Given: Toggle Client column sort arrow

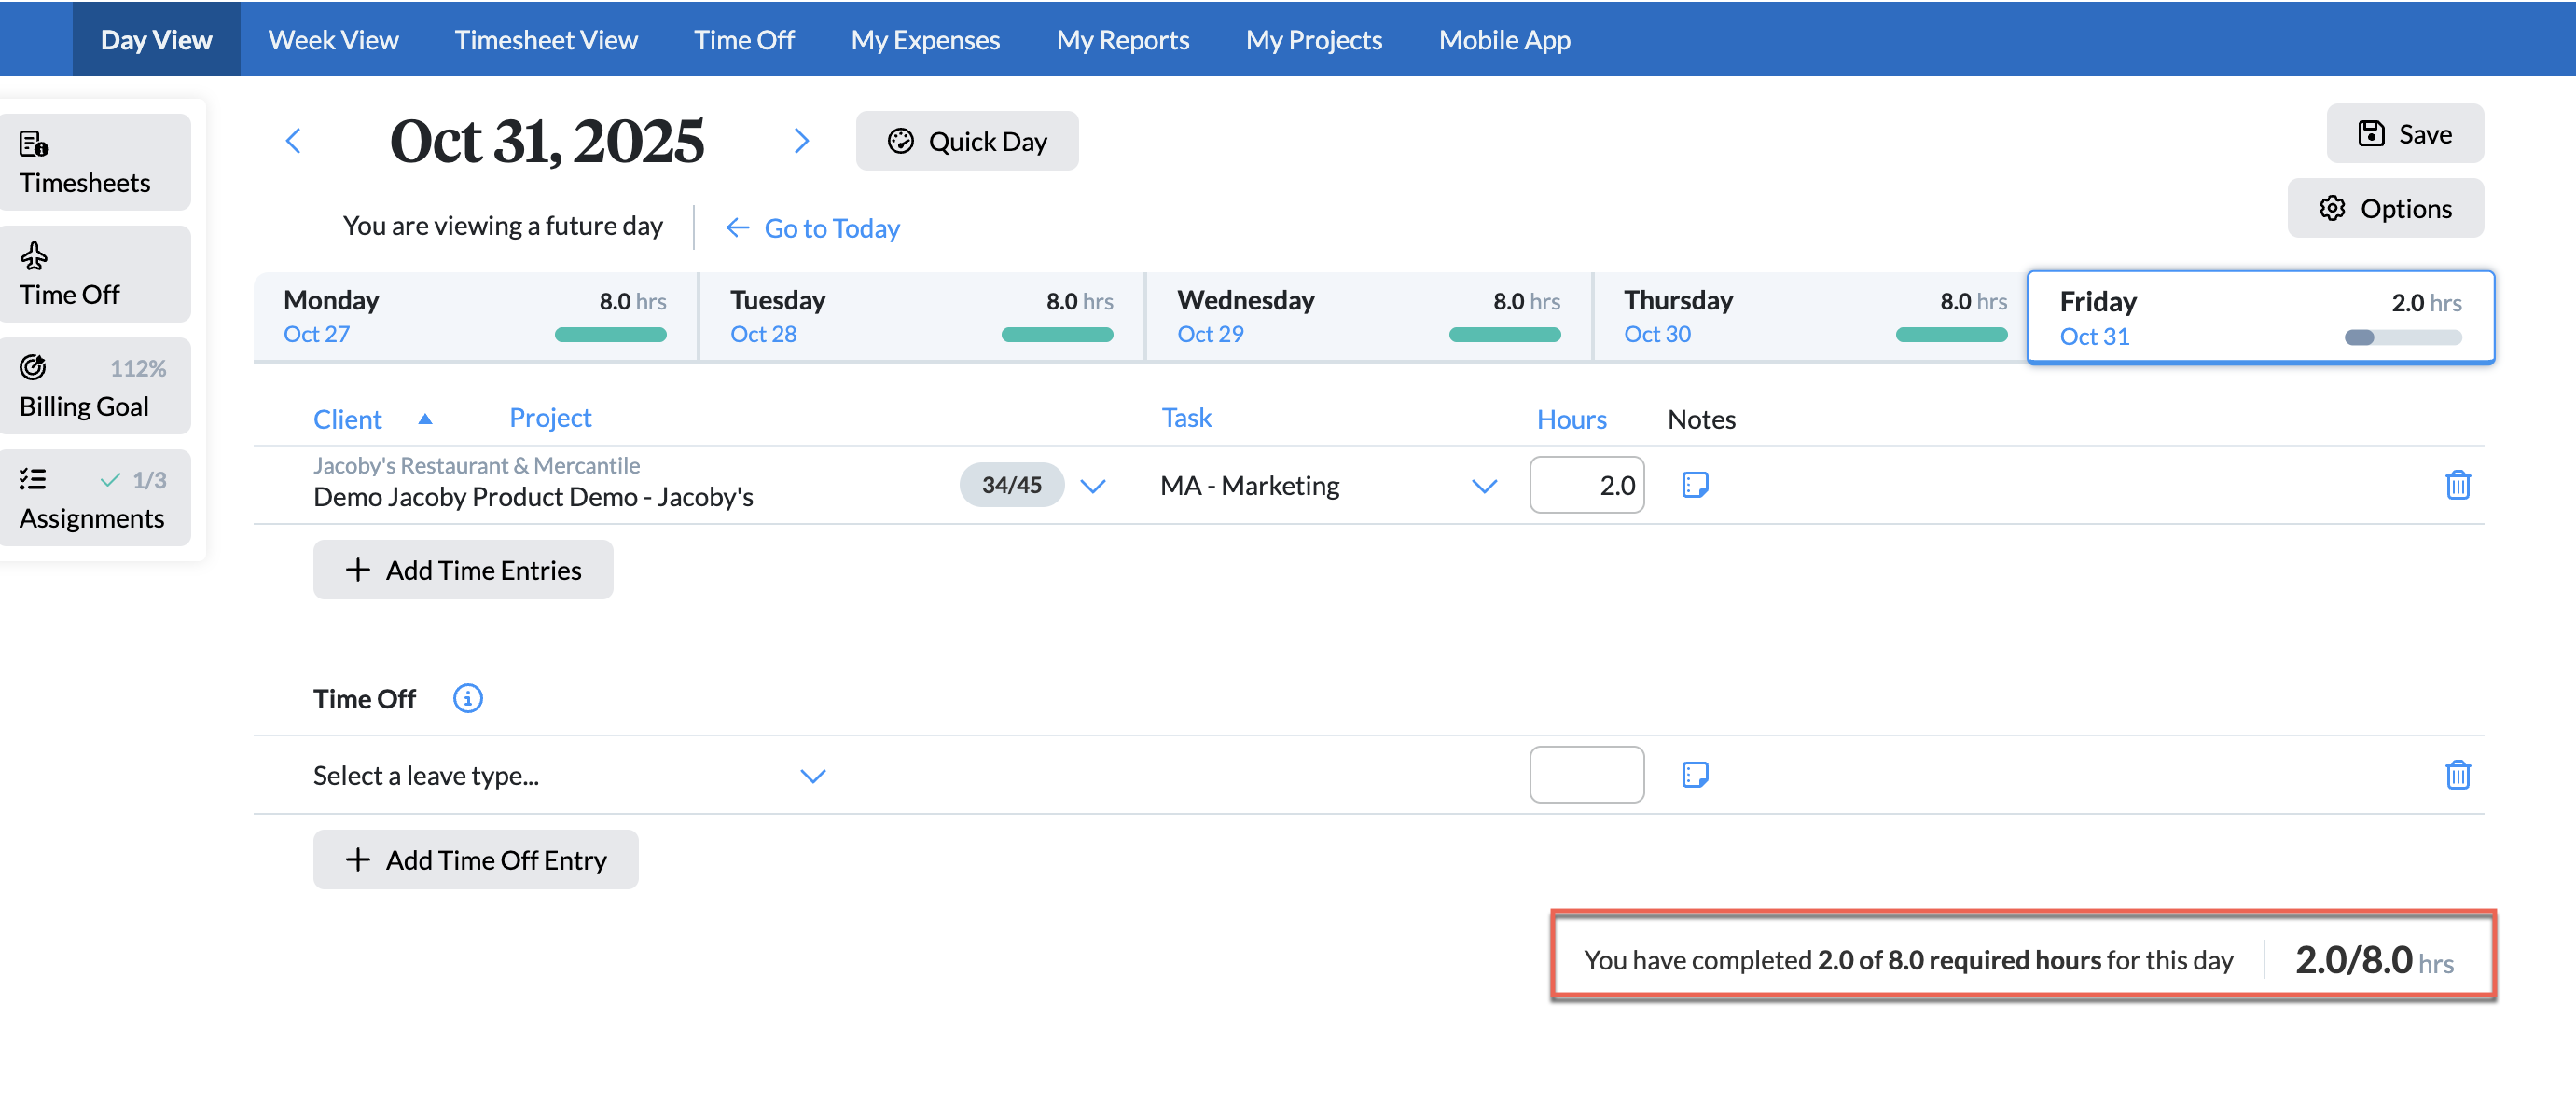Looking at the screenshot, I should 425,419.
